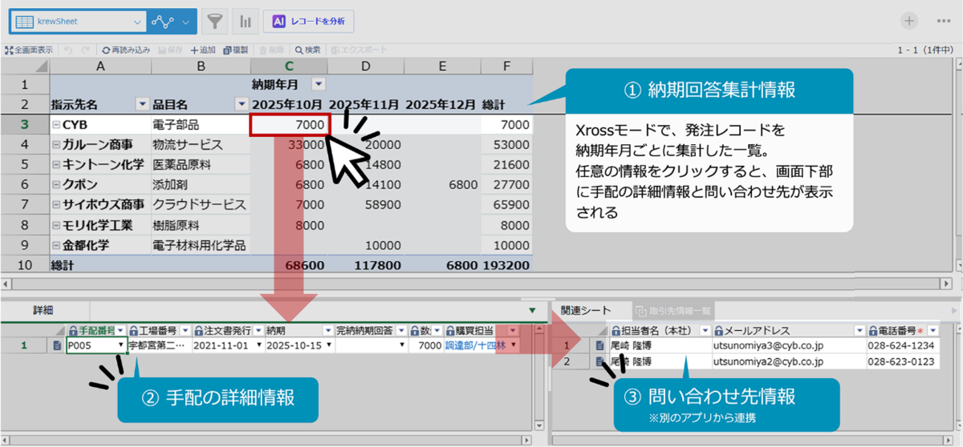
Task: Open the 納期 column filter dropdown
Action: pos(327,330)
